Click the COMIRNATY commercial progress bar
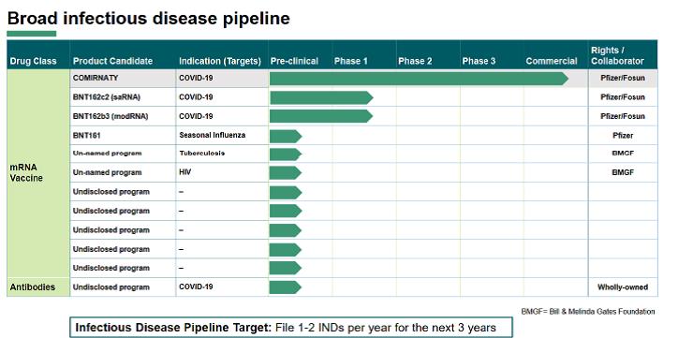The width and height of the screenshot is (678, 338). 419,79
